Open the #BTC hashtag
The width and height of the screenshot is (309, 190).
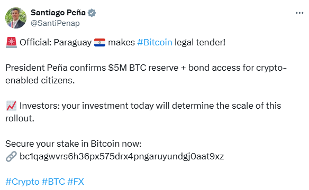pos(53,182)
